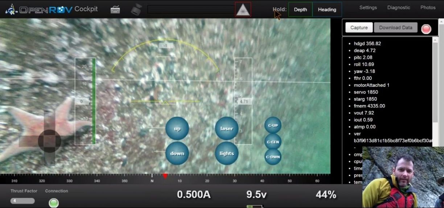Select the fmem 4335.00 telemetry row
The width and height of the screenshot is (444, 208).
(x=369, y=106)
